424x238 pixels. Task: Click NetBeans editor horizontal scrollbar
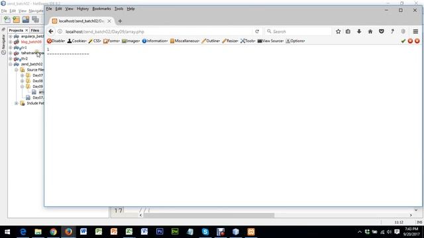209,215
